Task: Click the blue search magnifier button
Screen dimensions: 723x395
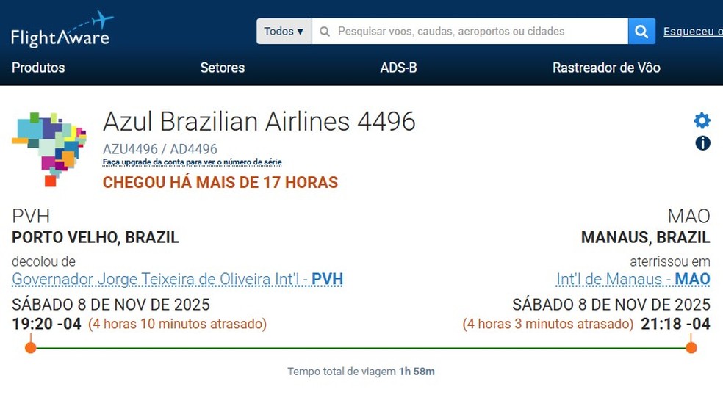Action: [x=641, y=32]
